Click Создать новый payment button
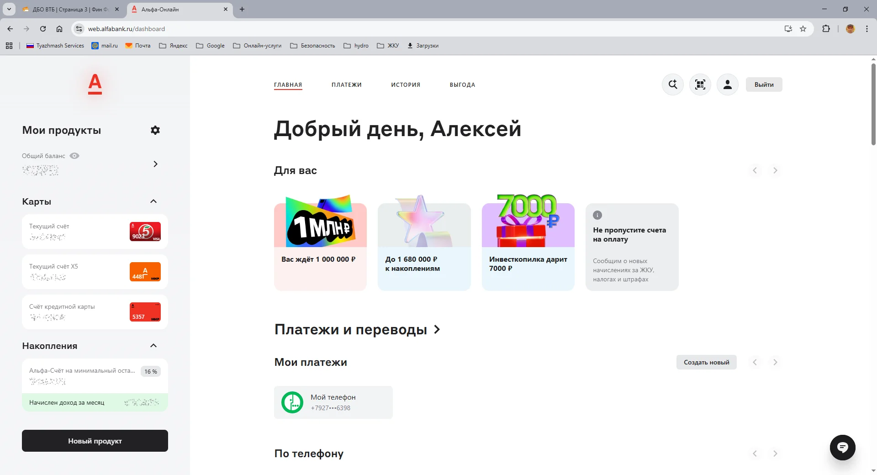 click(707, 362)
